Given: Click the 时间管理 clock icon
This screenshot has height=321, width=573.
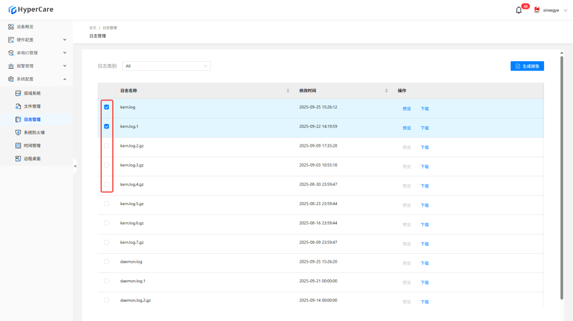Looking at the screenshot, I should (x=18, y=146).
